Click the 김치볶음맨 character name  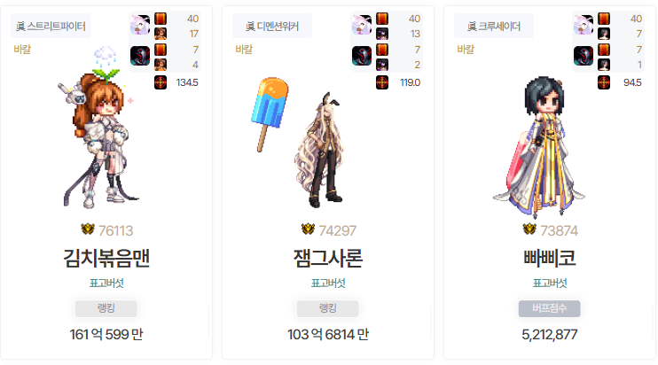106,258
